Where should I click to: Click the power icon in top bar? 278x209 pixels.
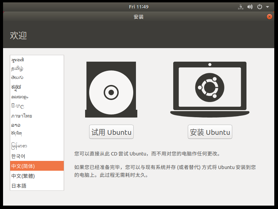[x=260, y=7]
